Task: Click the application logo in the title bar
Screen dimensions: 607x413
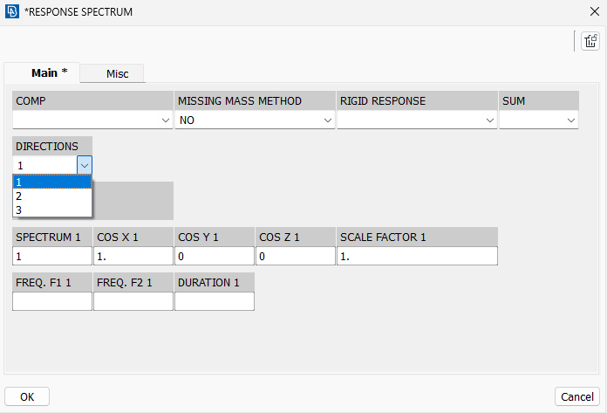Action: (12, 11)
